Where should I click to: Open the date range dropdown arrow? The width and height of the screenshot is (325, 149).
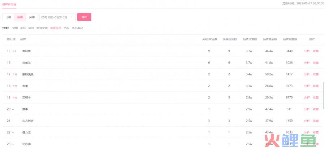72,17
